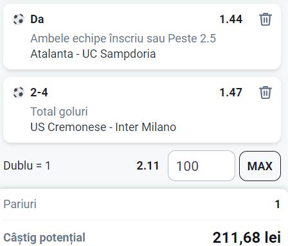The image size is (288, 246).
Task: Click the 2-4 selection title
Action: tap(39, 92)
